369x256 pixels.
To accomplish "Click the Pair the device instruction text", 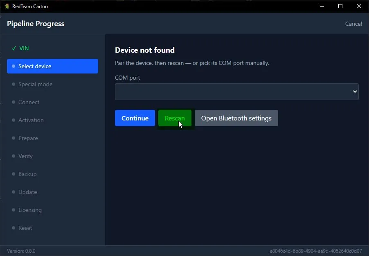I will (192, 63).
